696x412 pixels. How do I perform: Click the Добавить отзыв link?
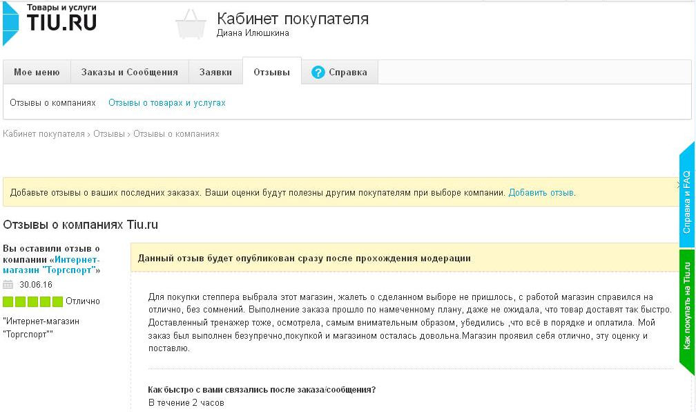click(541, 193)
